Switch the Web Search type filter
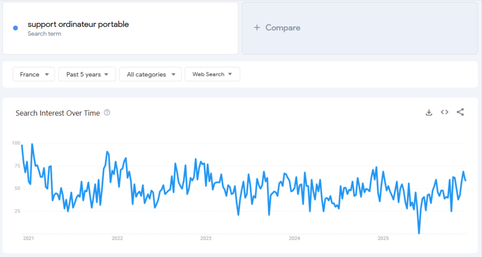 point(212,74)
